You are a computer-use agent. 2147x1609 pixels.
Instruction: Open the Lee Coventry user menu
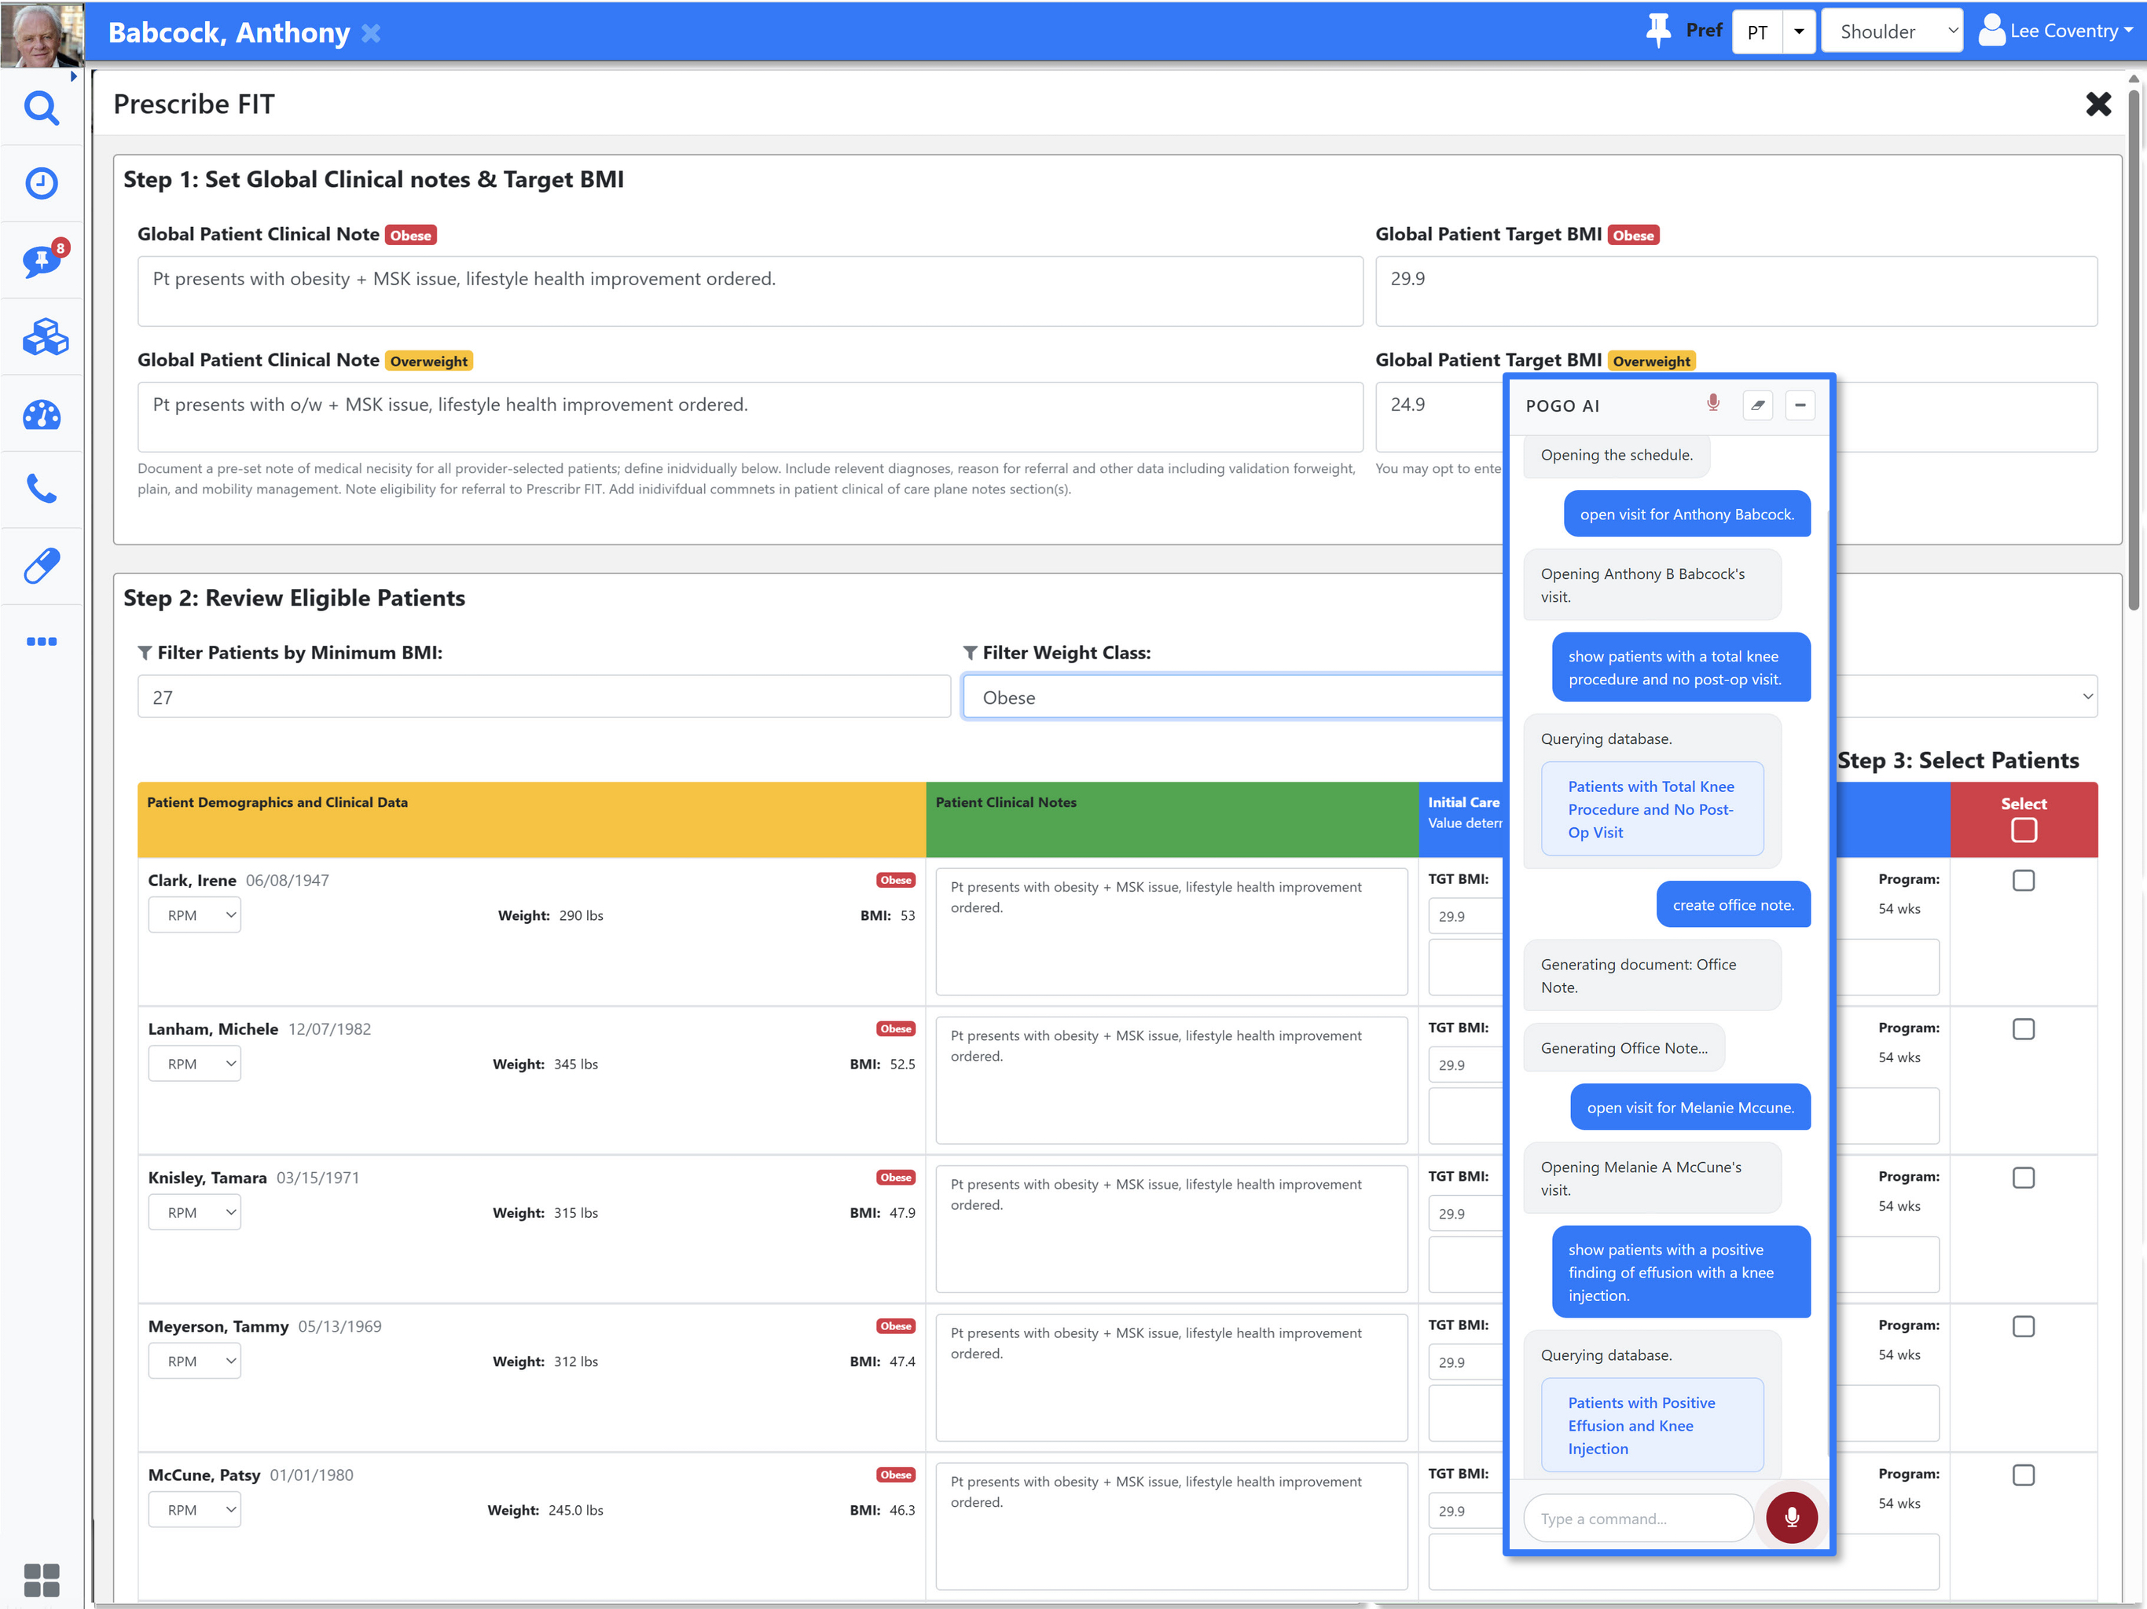click(2056, 31)
